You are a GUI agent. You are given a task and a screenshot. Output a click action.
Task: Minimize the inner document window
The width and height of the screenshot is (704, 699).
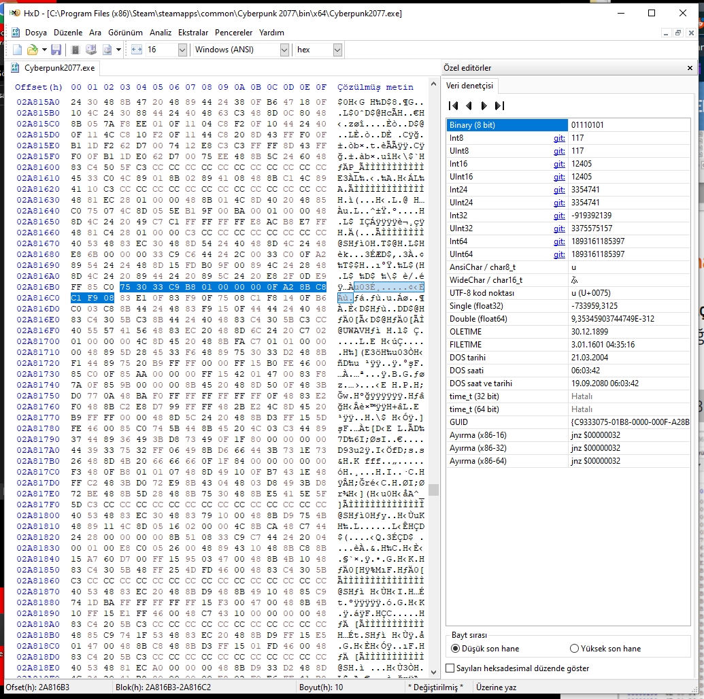point(666,33)
